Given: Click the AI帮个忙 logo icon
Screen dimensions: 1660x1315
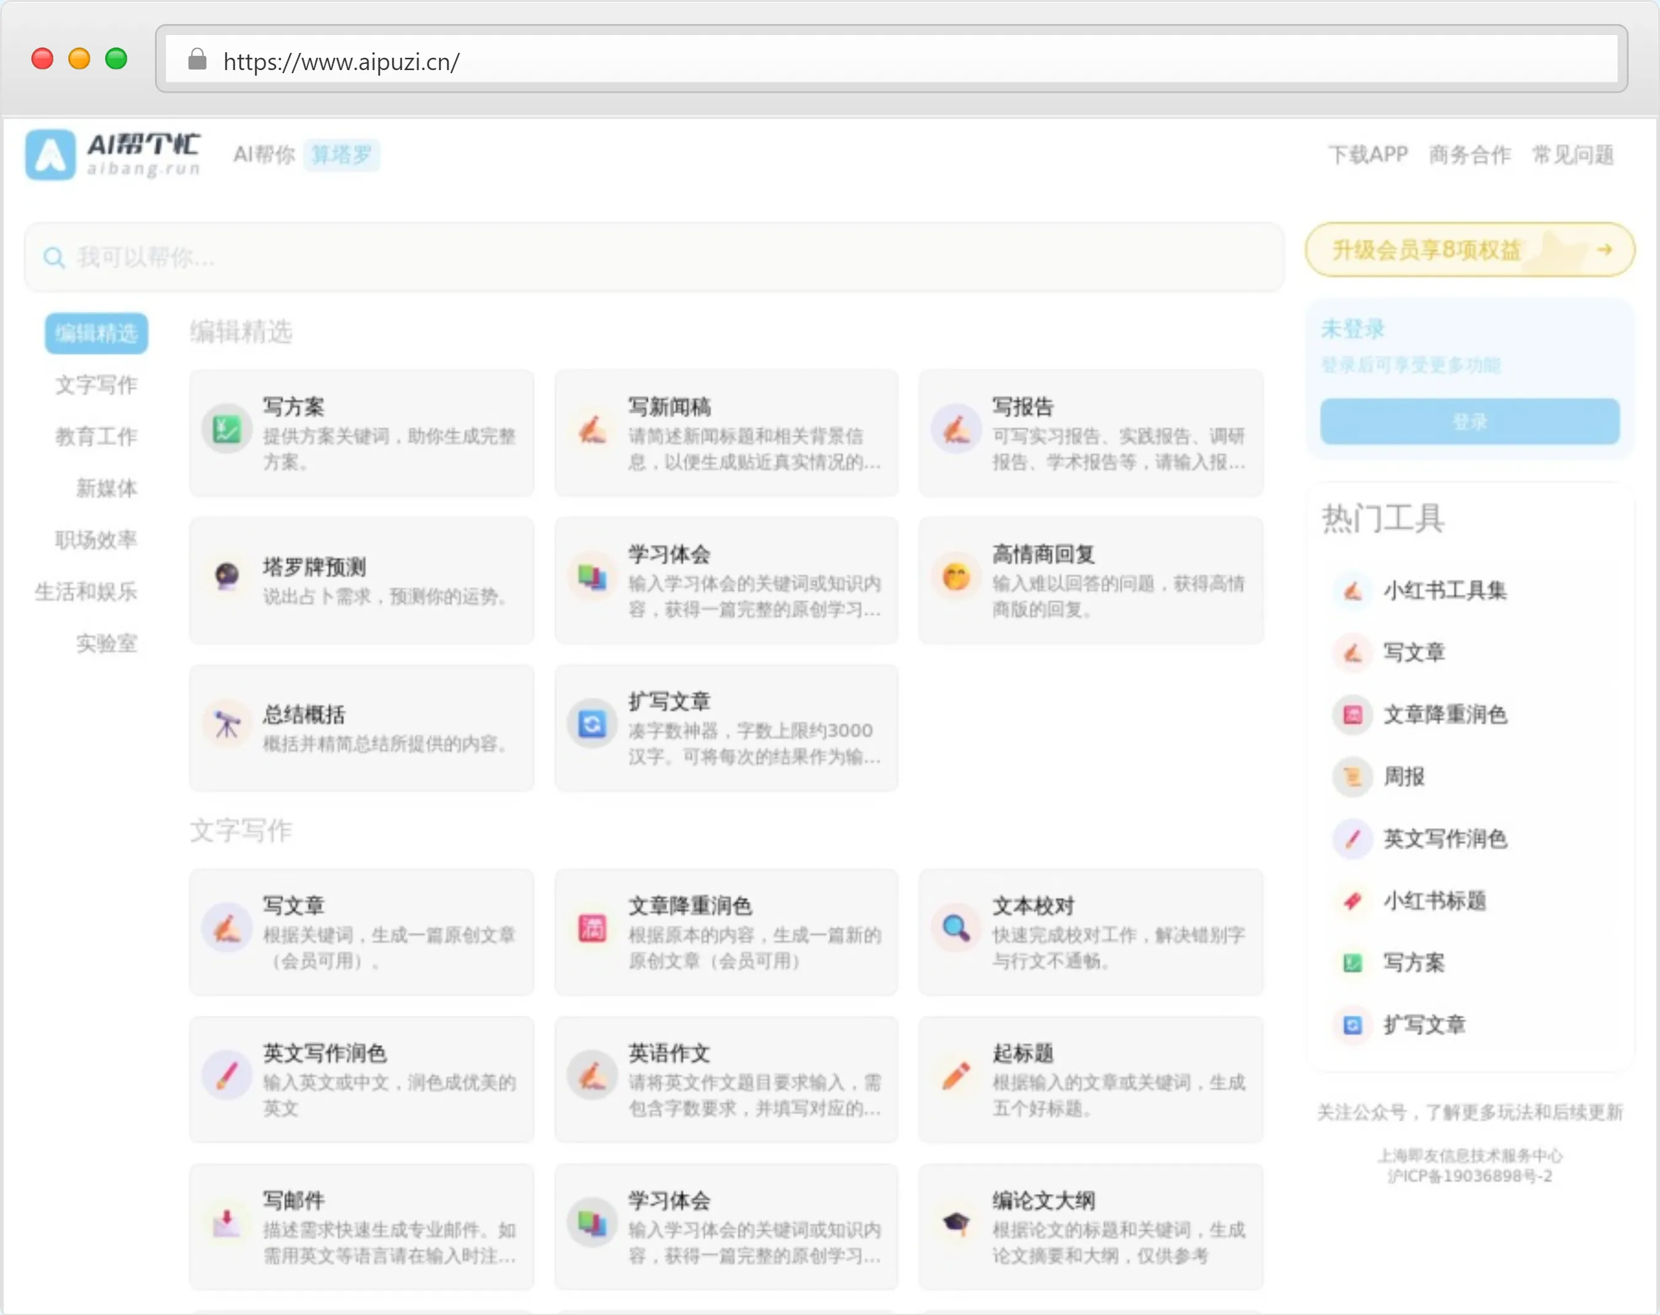Looking at the screenshot, I should coord(50,155).
